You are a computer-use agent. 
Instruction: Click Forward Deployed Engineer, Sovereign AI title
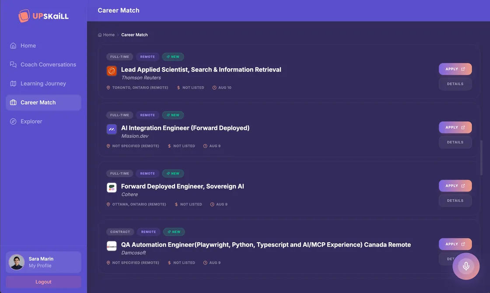click(182, 186)
